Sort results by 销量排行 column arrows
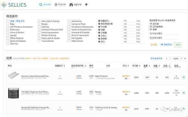 point(64,66)
